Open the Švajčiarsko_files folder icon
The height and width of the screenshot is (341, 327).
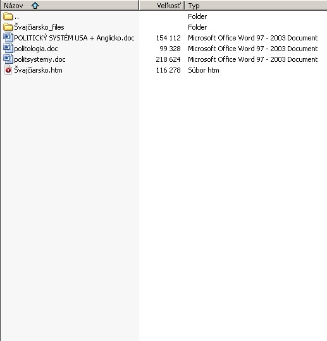[x=8, y=27]
